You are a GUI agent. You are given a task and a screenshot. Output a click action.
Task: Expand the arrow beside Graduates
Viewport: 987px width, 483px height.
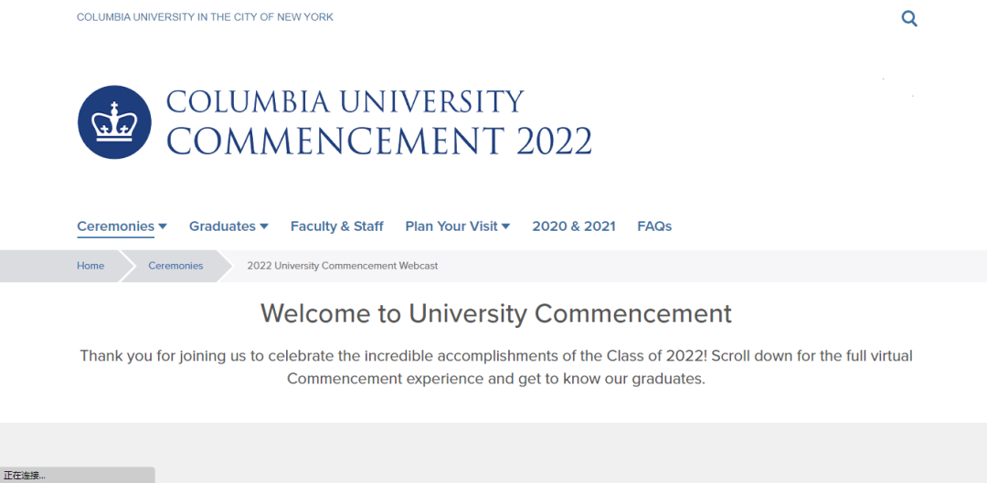264,226
